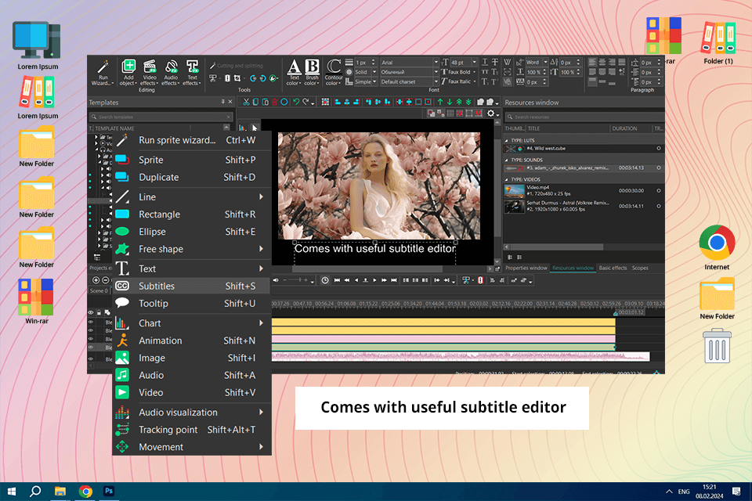Click the green single down arrow icon
The height and width of the screenshot is (501, 752).
point(450,102)
